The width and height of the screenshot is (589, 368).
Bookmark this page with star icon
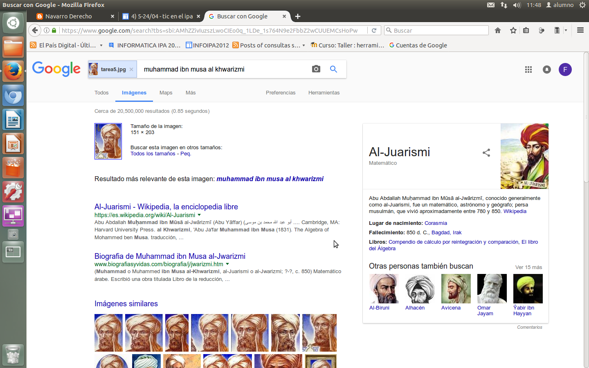pos(513,30)
